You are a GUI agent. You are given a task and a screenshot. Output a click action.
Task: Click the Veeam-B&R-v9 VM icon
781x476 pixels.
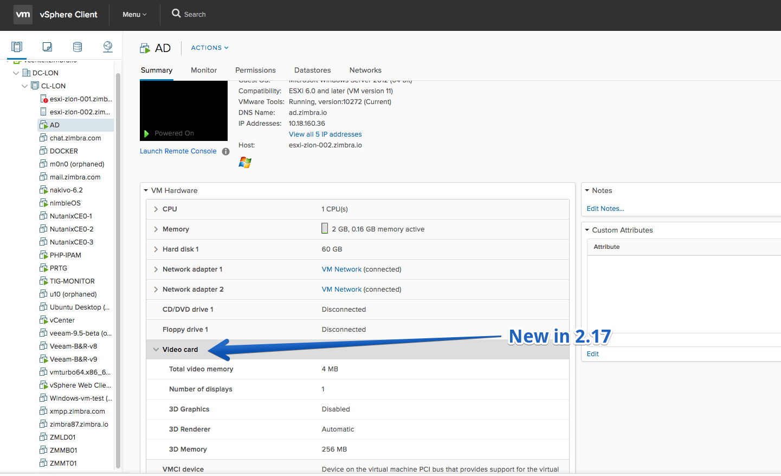(x=44, y=359)
